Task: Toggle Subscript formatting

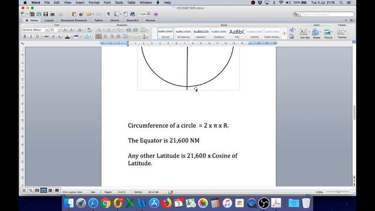Action: pos(60,36)
